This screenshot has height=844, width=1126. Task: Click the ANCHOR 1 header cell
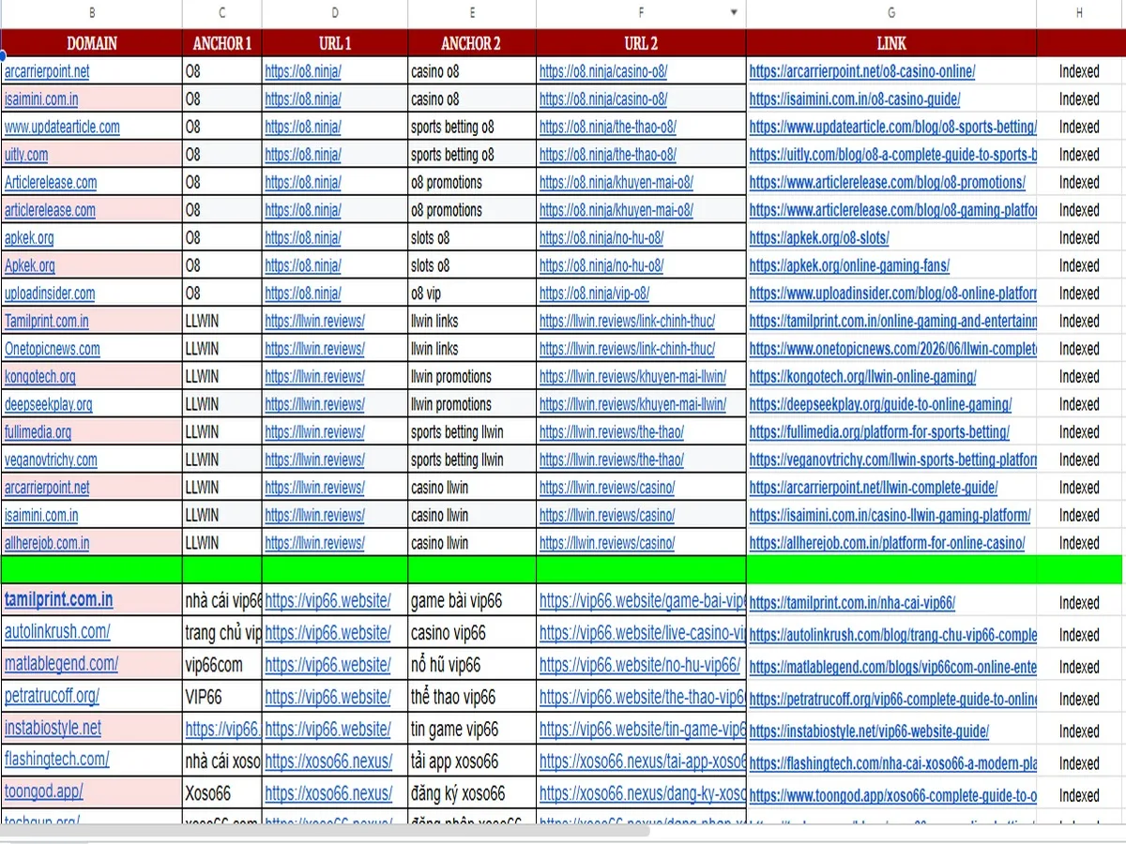[222, 43]
